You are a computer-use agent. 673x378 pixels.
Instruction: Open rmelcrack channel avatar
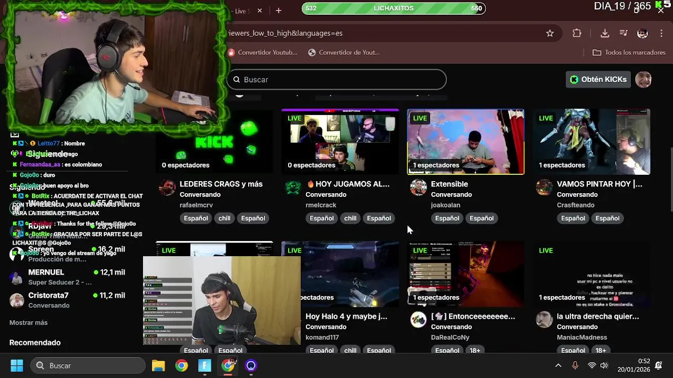(293, 187)
